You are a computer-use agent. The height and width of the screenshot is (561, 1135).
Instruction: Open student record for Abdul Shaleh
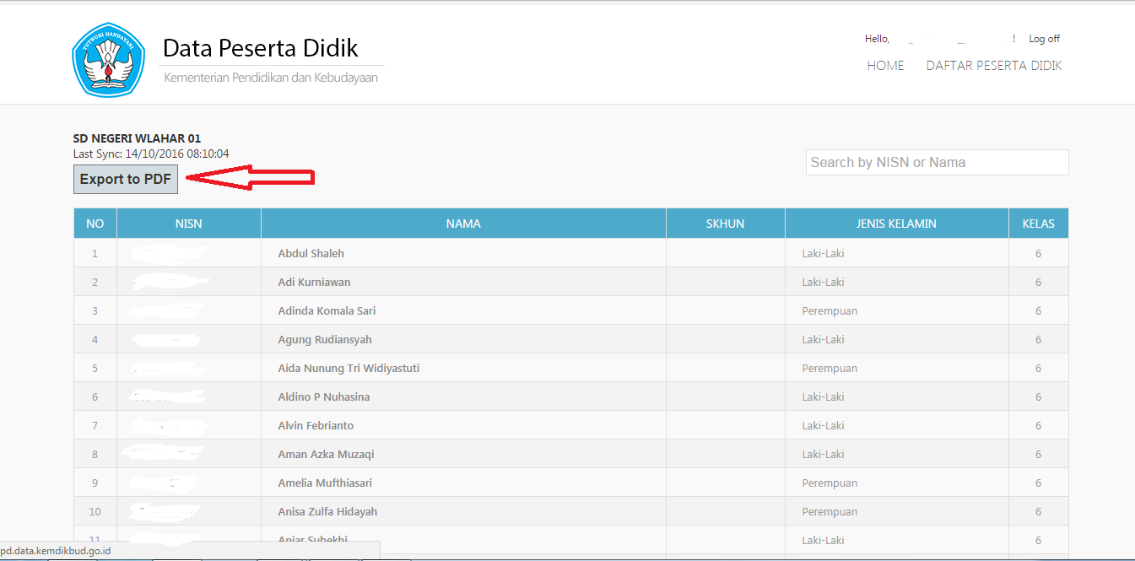pyautogui.click(x=310, y=252)
